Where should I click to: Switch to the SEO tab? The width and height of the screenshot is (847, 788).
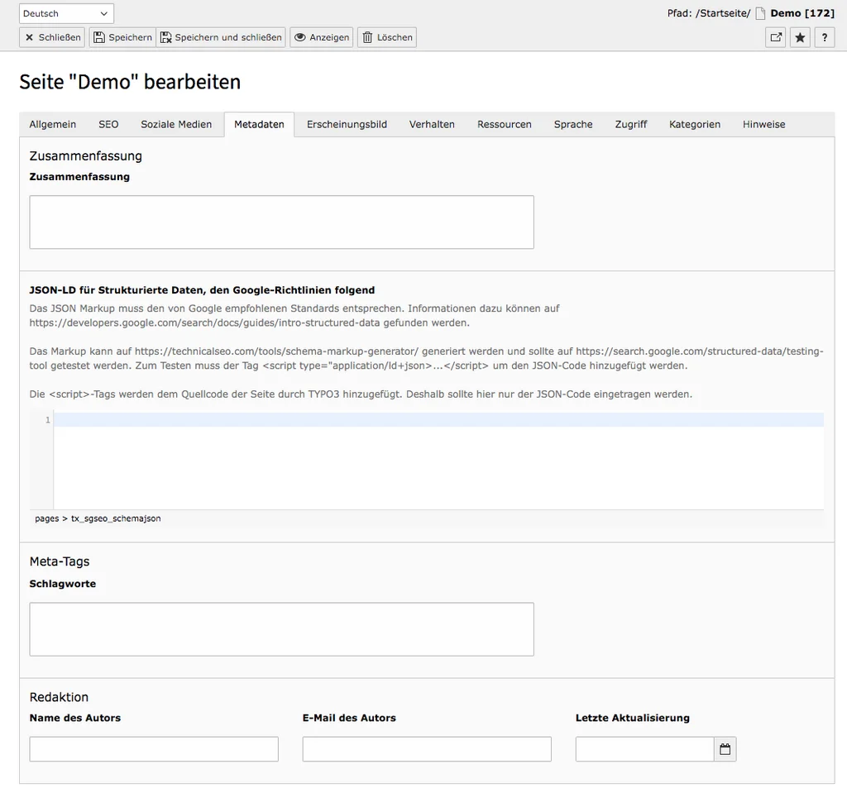point(108,124)
